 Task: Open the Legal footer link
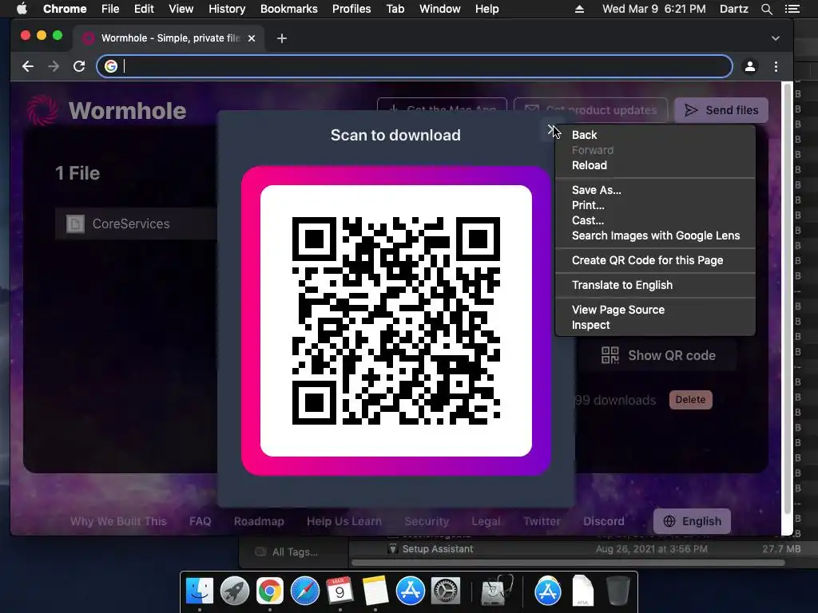pyautogui.click(x=486, y=521)
